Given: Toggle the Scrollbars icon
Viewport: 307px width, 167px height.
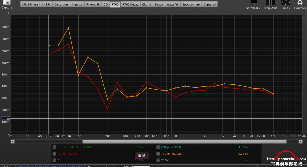Looking at the screenshot, I should click(x=253, y=3).
